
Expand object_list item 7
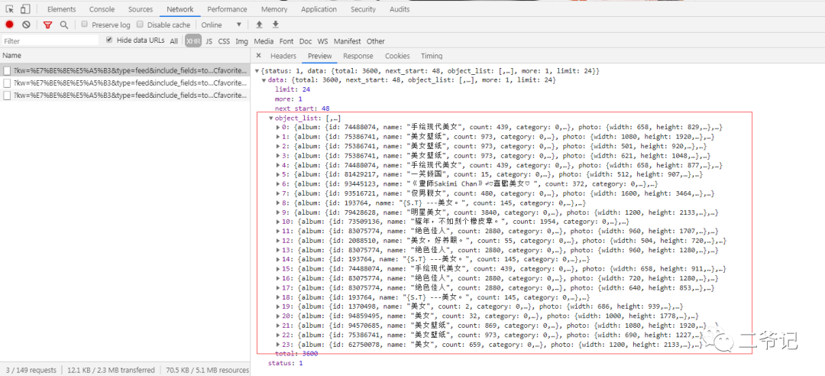pos(278,193)
